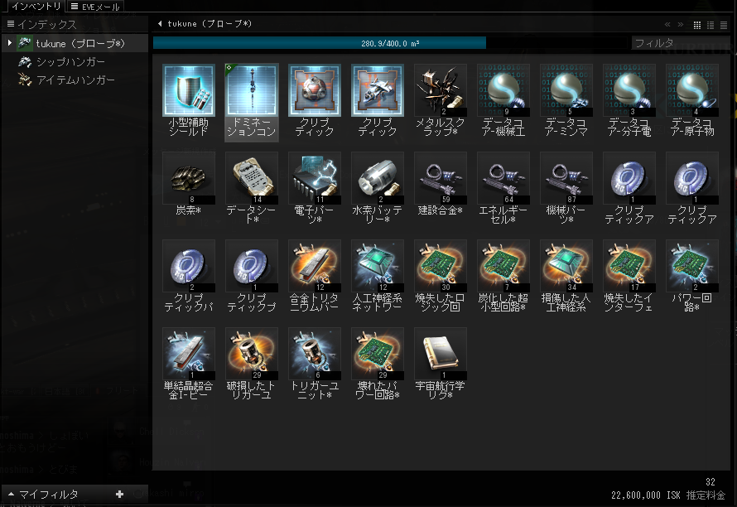Select the 建設合金 item icon
The width and height of the screenshot is (737, 507).
441,178
